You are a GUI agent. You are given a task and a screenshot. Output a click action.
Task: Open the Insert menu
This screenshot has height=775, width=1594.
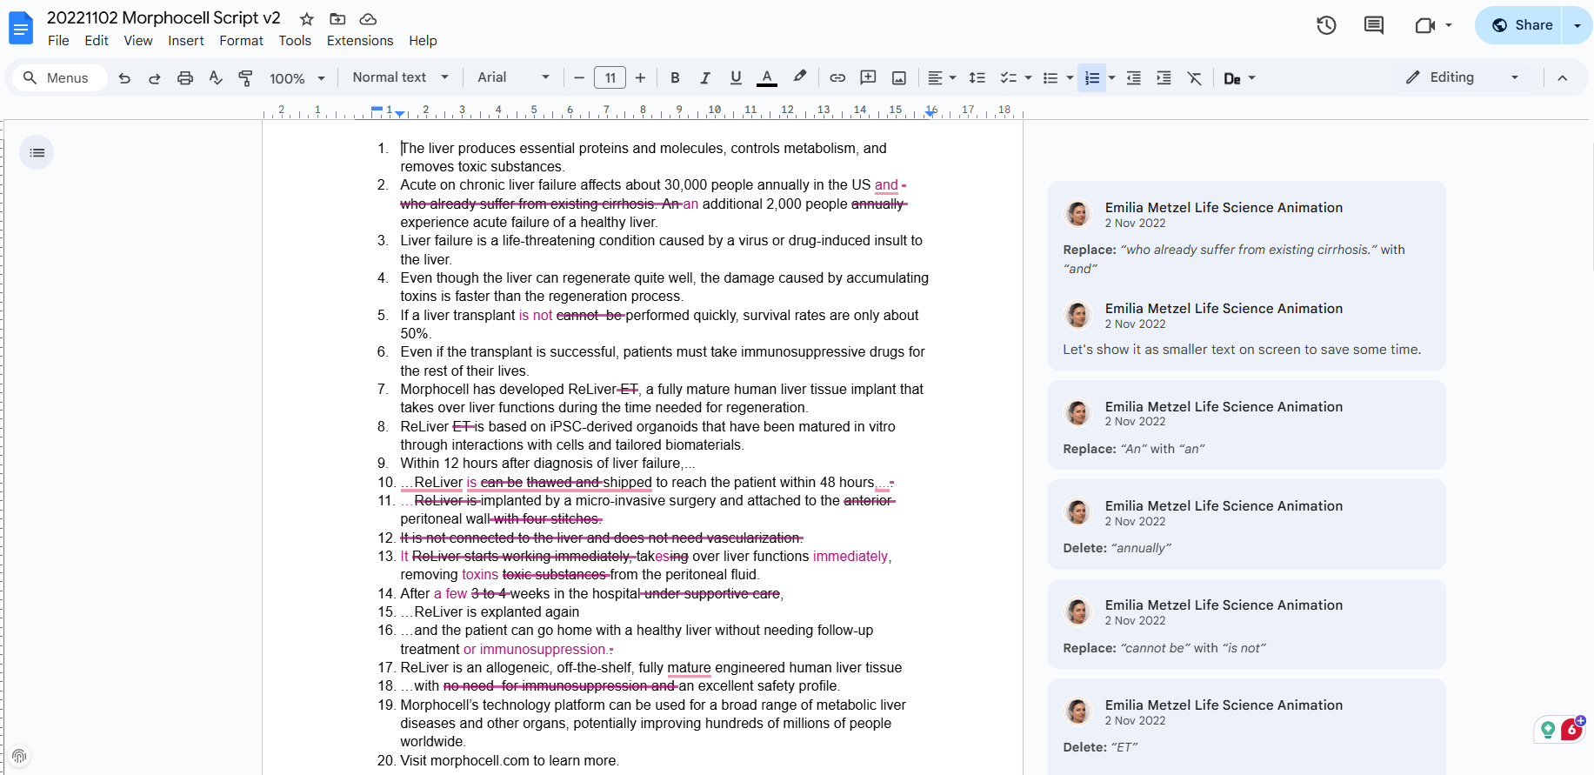tap(185, 41)
